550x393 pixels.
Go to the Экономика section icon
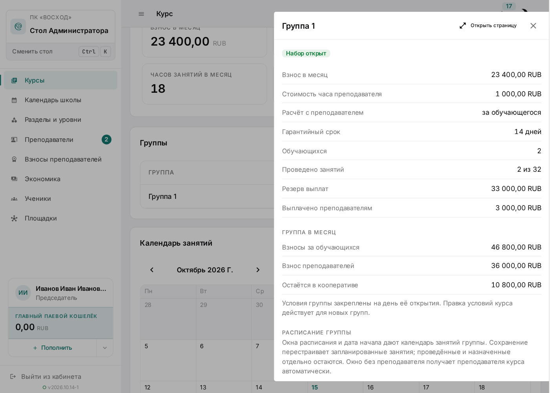click(14, 179)
